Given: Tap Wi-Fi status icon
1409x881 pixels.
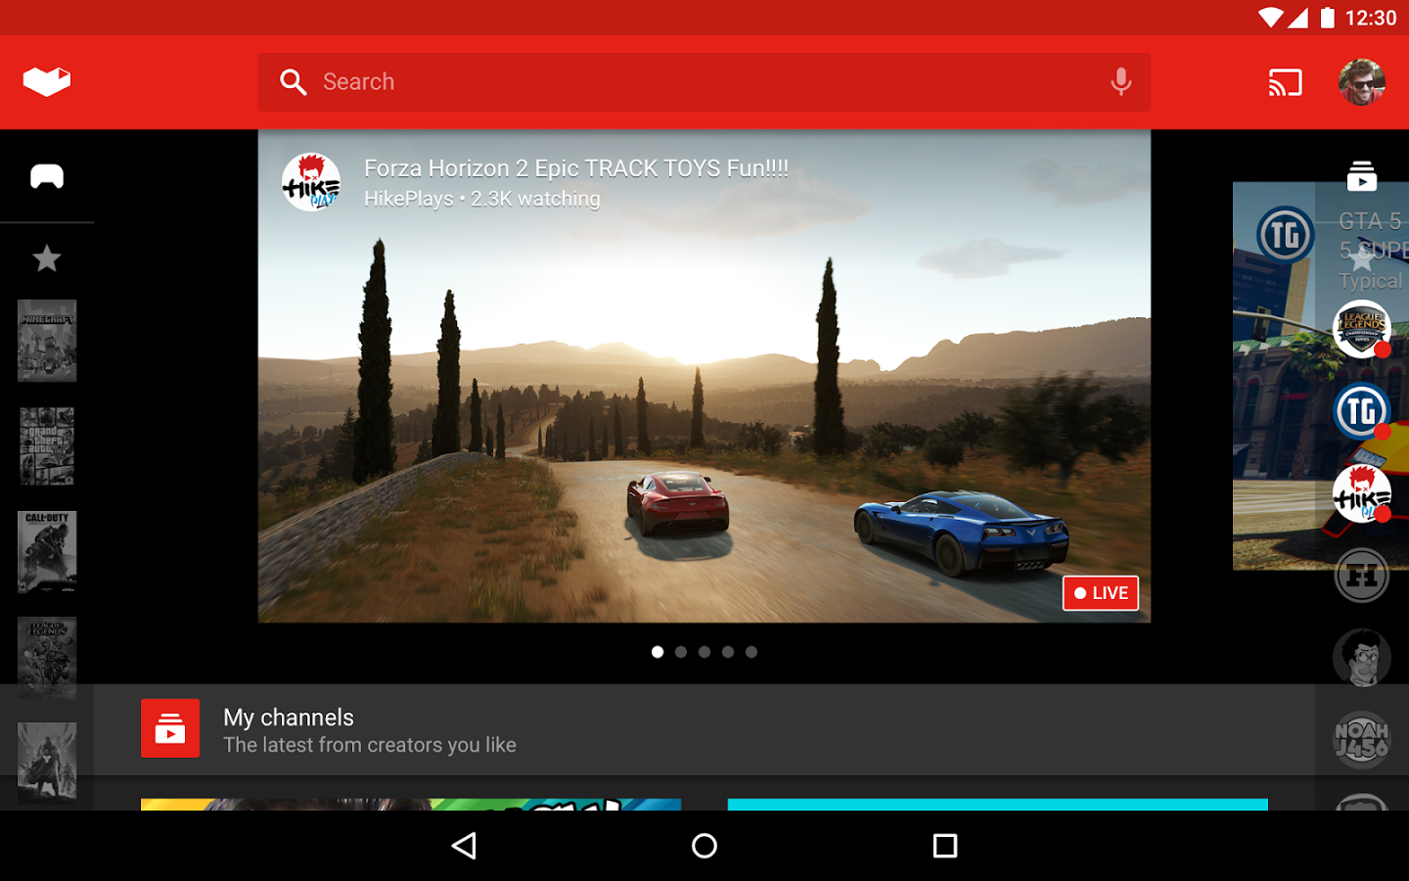Looking at the screenshot, I should click(1270, 18).
